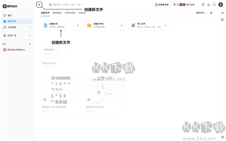Viewport: 226px width, 141px height.
Task: Open the notifications bell
Action: 214,5
